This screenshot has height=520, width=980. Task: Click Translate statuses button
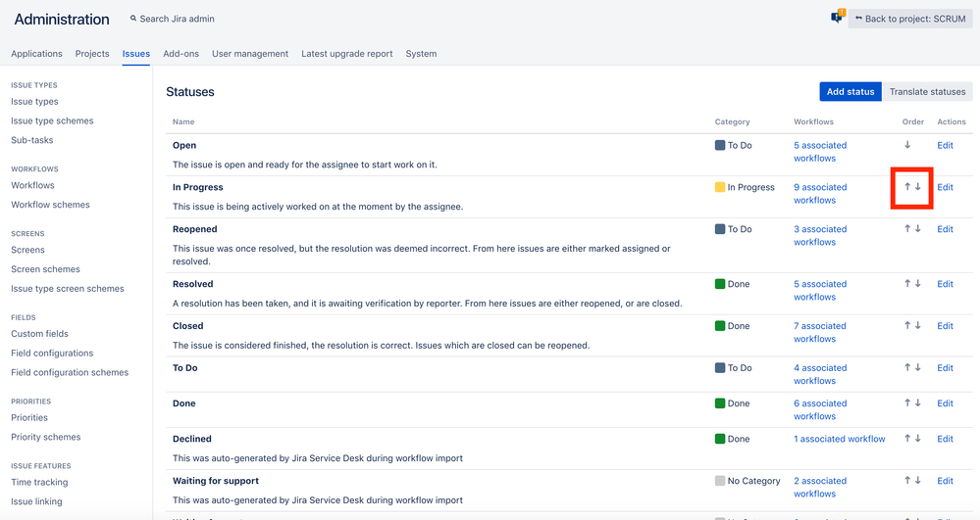[x=927, y=92]
